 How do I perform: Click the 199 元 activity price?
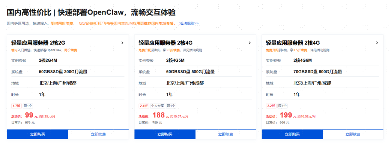coord(288,115)
